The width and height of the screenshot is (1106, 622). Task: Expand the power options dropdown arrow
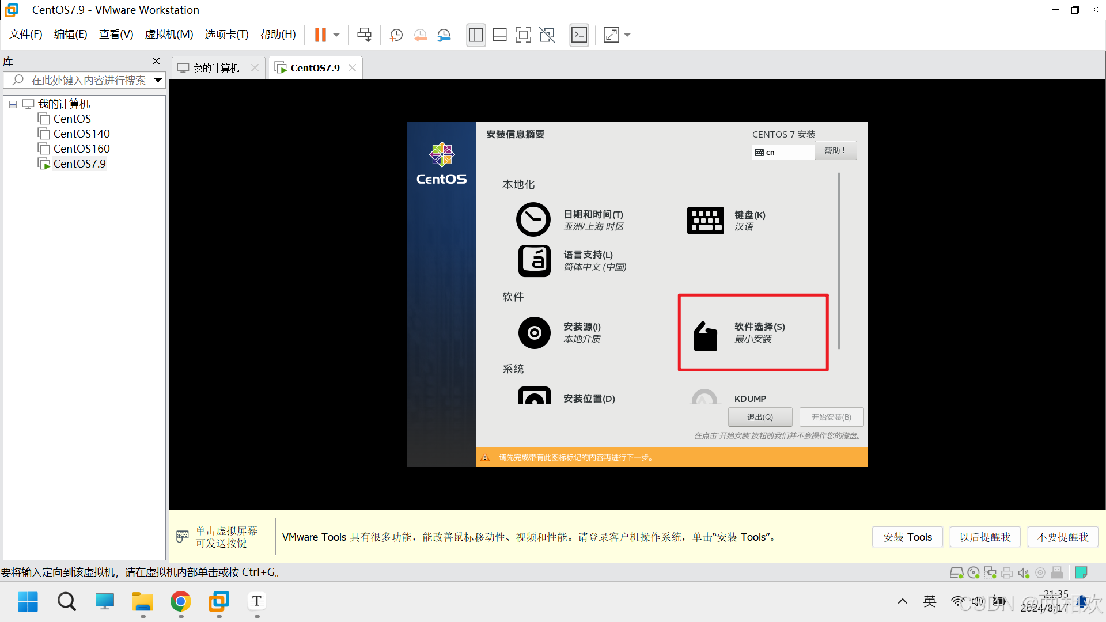pyautogui.click(x=336, y=35)
